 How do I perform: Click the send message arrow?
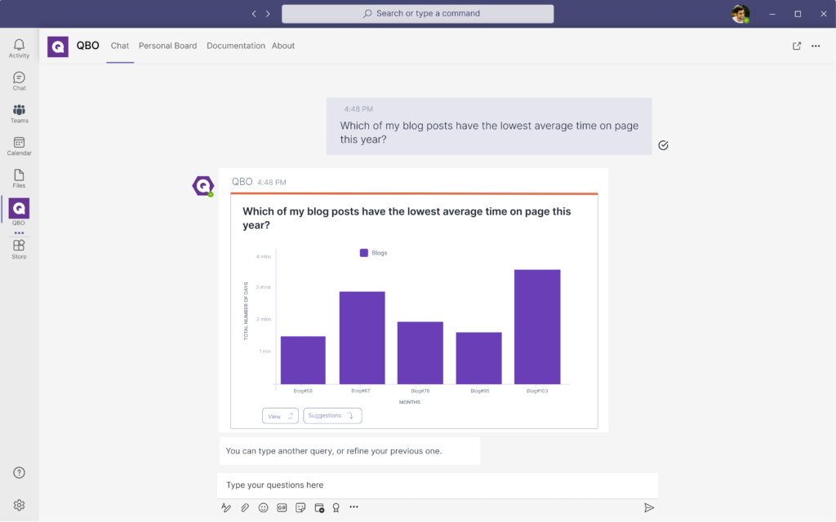pyautogui.click(x=649, y=507)
